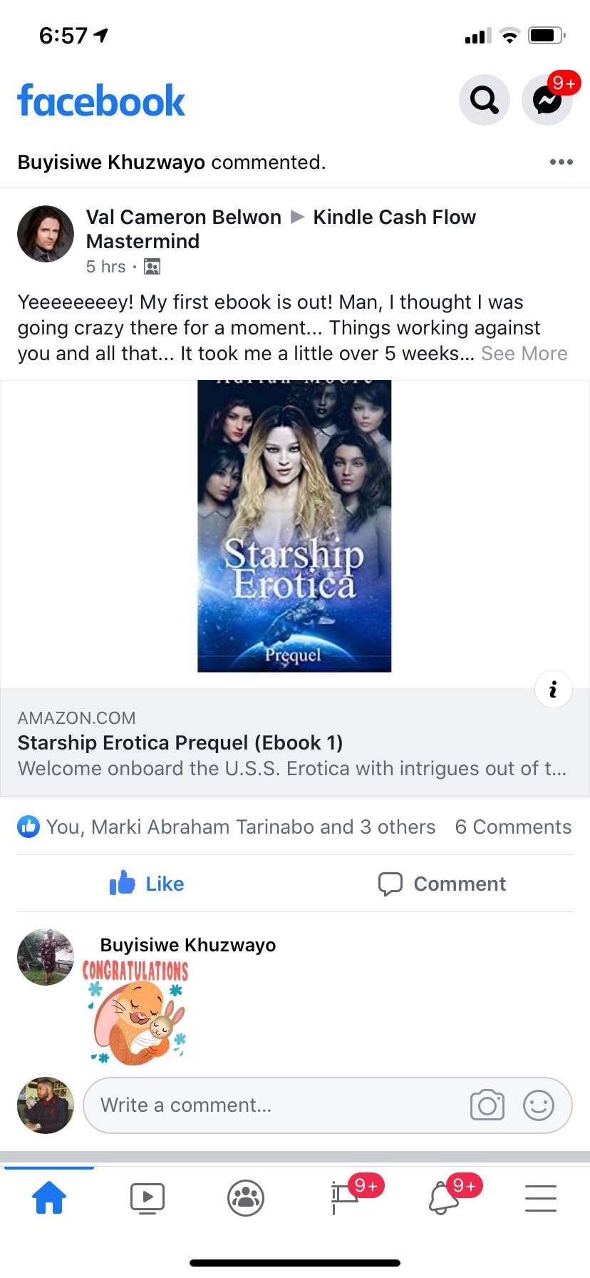This screenshot has height=1278, width=590.
Task: Open the Starship Erotica book cover link
Action: (294, 526)
